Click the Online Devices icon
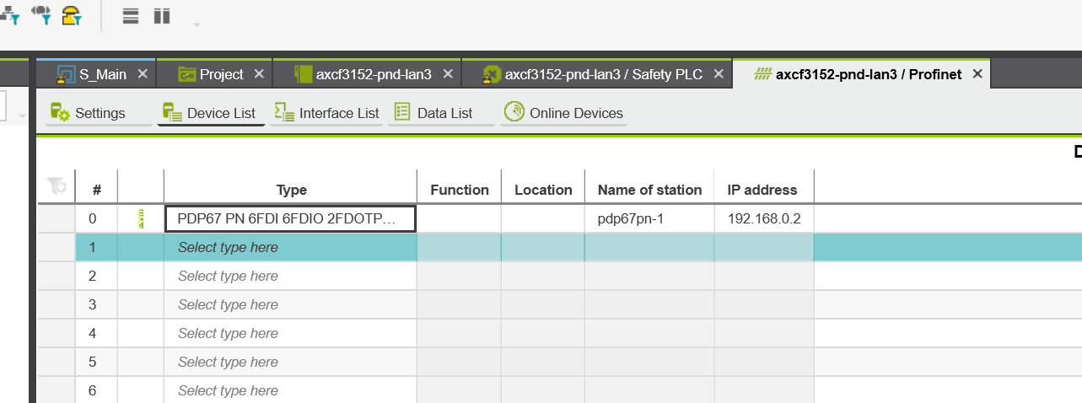 (514, 111)
